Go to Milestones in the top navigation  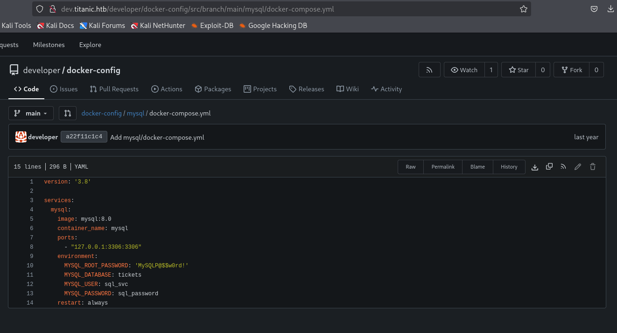49,45
